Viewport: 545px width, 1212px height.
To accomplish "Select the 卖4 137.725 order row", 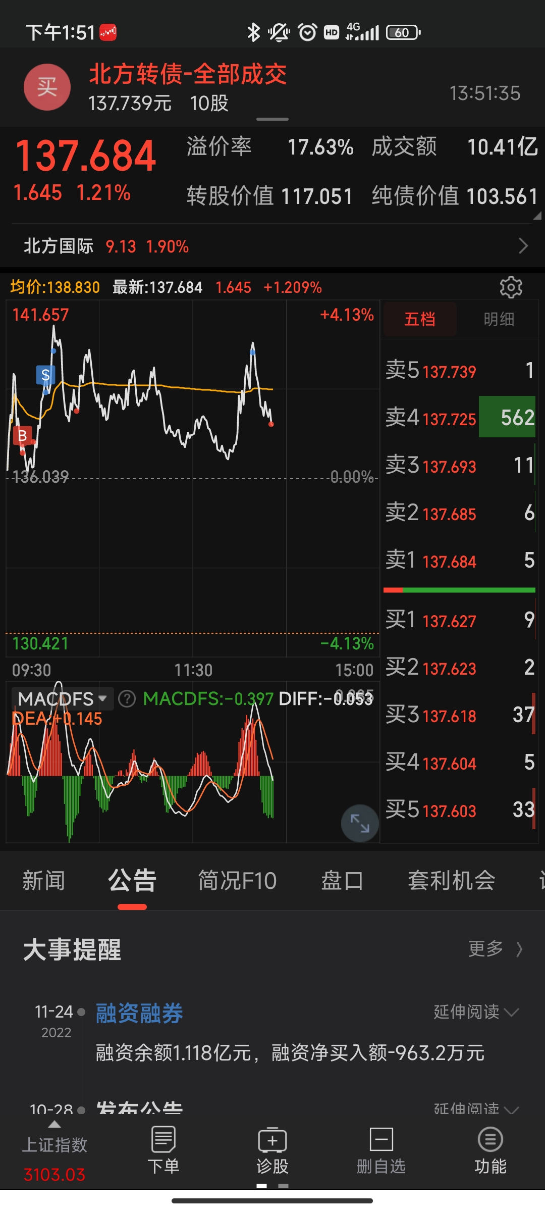I will 459,418.
